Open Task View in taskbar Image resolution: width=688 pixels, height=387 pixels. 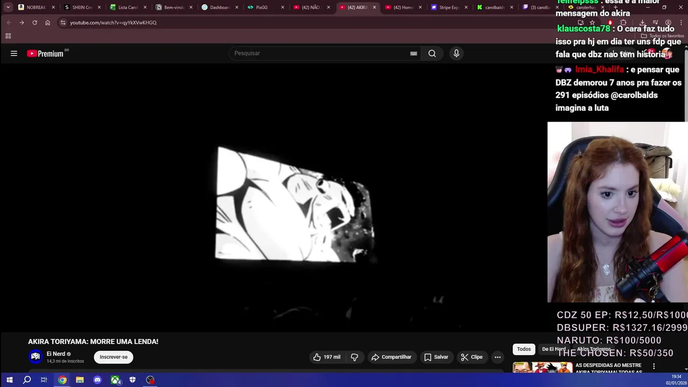point(44,380)
